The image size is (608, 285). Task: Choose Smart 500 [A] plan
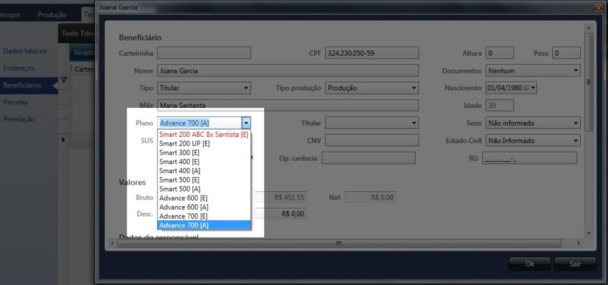point(204,188)
